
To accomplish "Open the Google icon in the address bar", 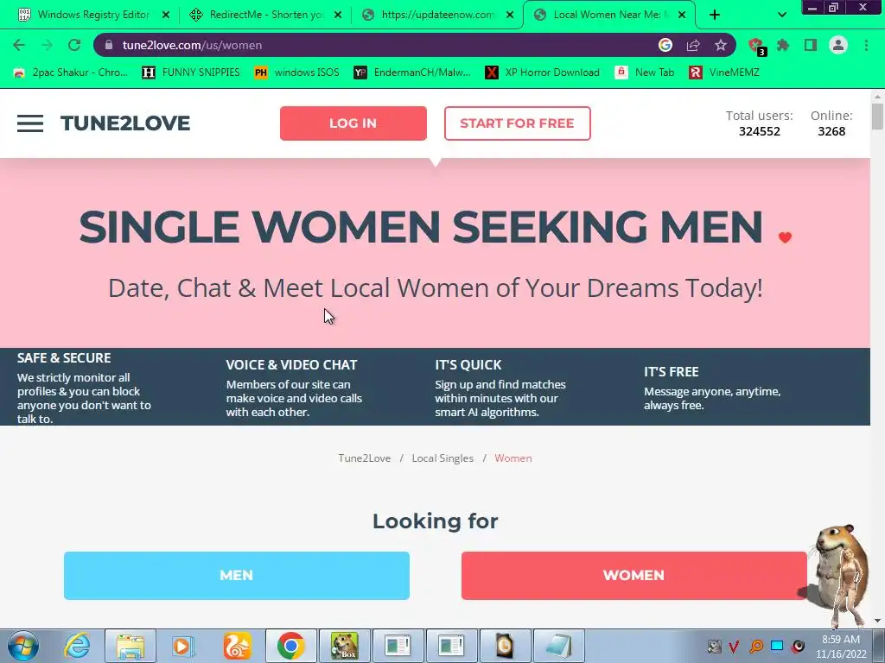I will click(665, 45).
